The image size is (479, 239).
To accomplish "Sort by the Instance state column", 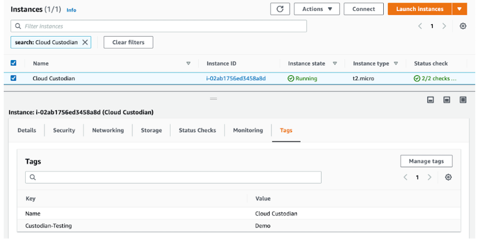I will [x=335, y=64].
